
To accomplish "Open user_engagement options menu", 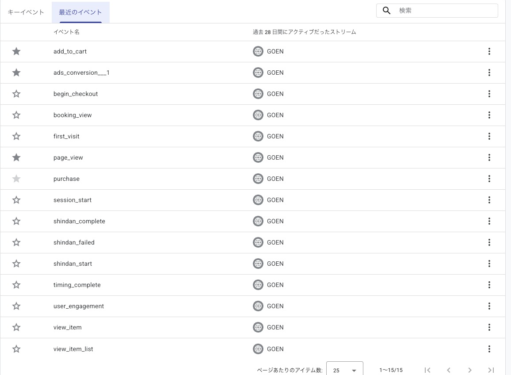I will click(x=489, y=306).
